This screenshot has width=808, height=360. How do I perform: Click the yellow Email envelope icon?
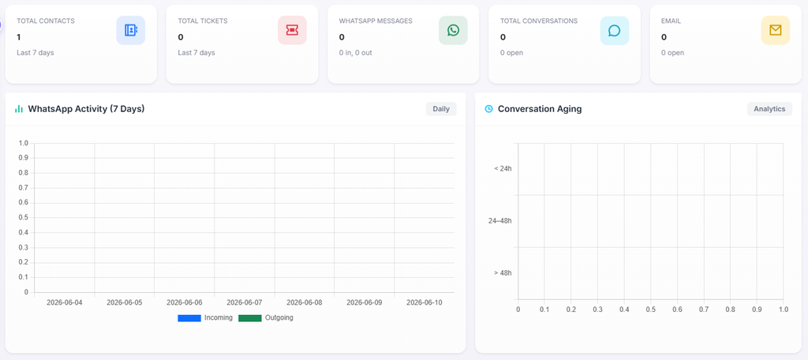[776, 30]
